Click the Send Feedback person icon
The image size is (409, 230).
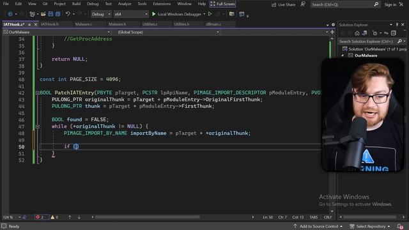303,4
